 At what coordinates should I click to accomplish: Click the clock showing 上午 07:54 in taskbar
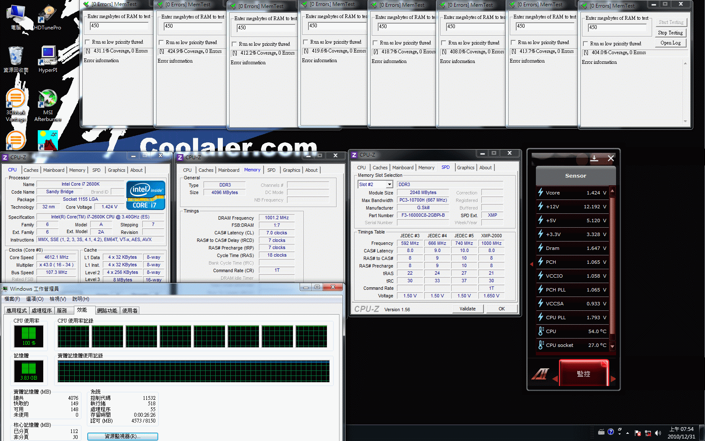pyautogui.click(x=681, y=429)
